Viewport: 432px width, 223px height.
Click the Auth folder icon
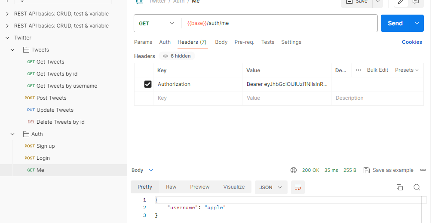[x=26, y=134]
